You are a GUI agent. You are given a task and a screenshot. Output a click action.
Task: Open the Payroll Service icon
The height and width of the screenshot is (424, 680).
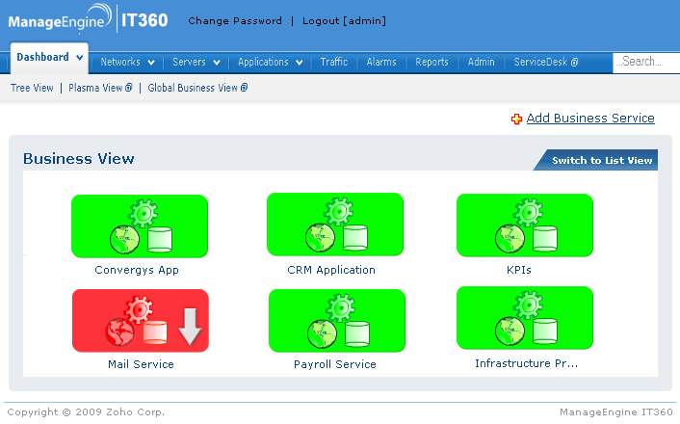(336, 321)
